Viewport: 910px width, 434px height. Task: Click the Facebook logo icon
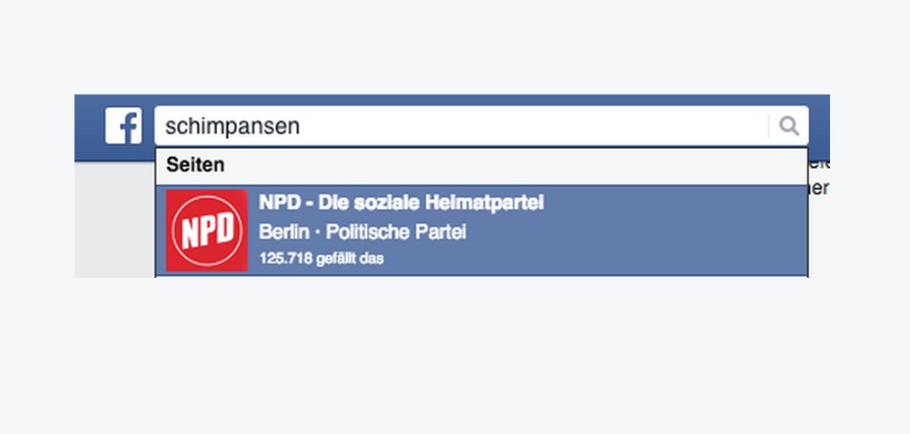coord(124,125)
